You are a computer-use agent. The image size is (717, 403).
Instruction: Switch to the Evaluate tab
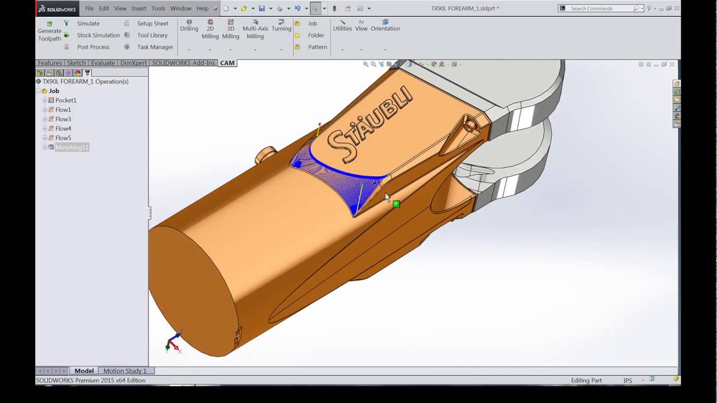click(x=103, y=63)
